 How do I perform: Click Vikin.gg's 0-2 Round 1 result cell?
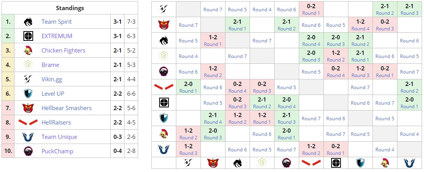pos(311,9)
